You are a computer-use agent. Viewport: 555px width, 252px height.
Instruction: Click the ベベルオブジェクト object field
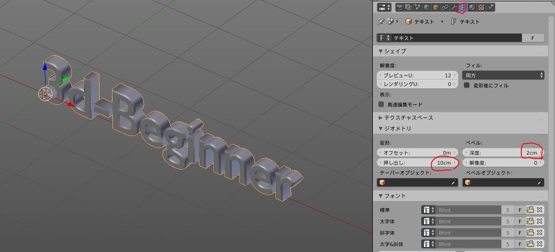[x=503, y=182]
